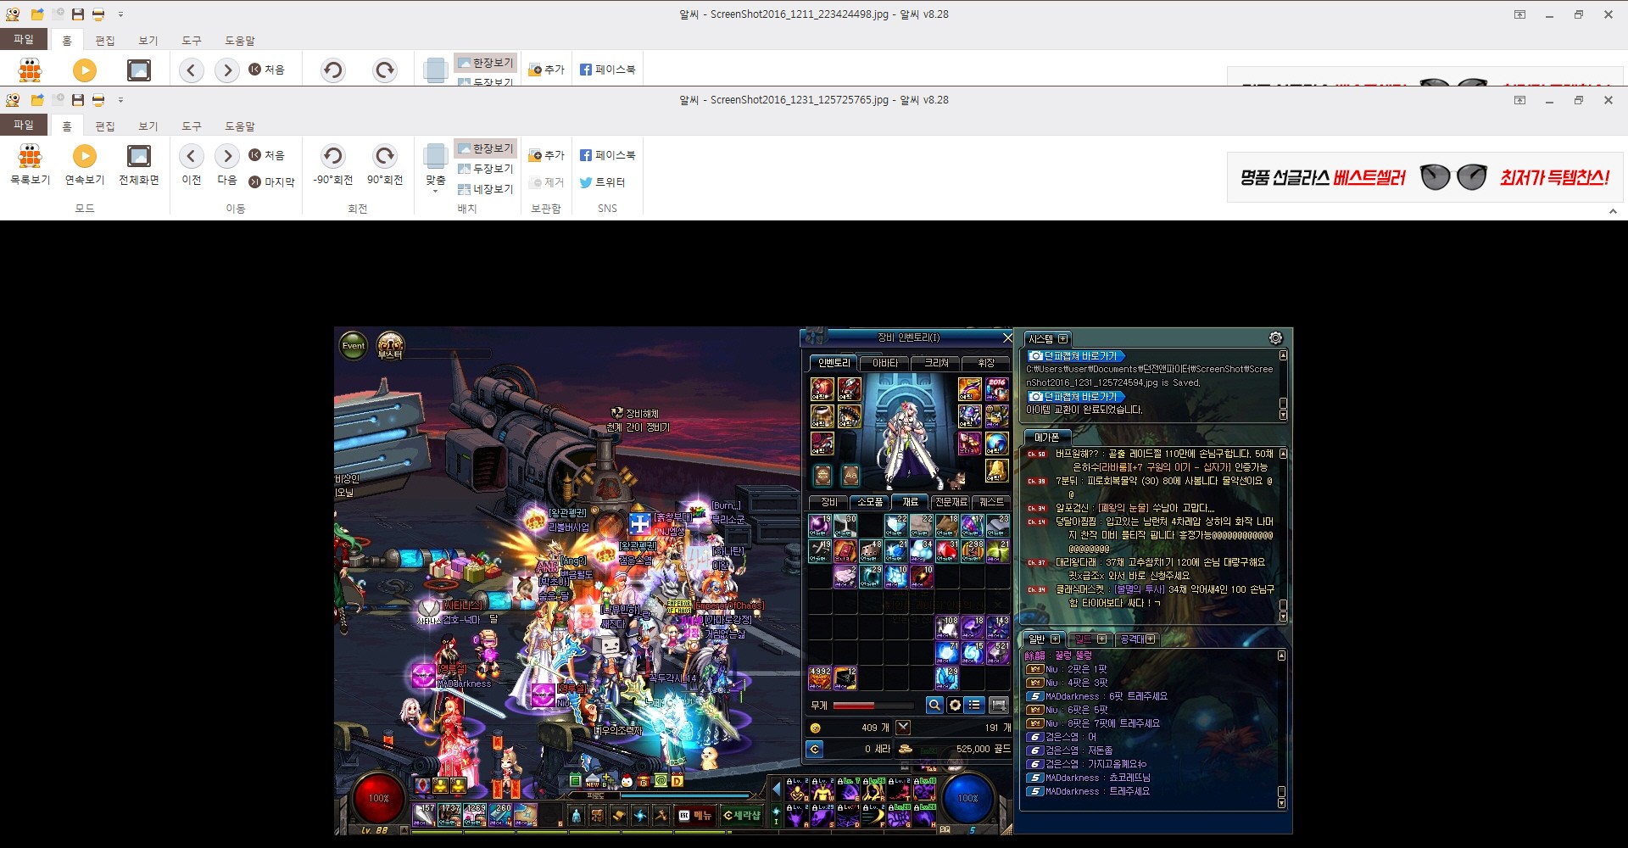Click the 메가폰 chat tab
1628x848 pixels.
(1046, 438)
